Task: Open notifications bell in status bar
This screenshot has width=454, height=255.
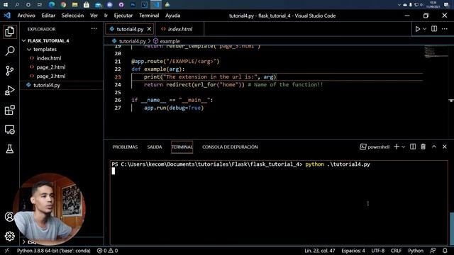Action: (x=445, y=250)
